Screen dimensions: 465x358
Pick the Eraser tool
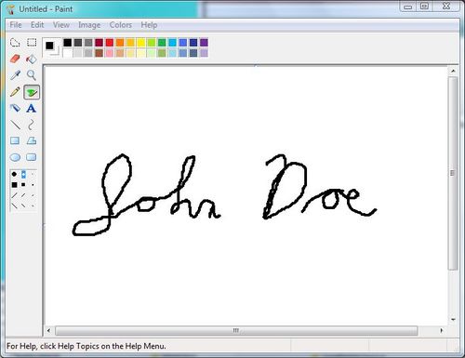[x=15, y=59]
